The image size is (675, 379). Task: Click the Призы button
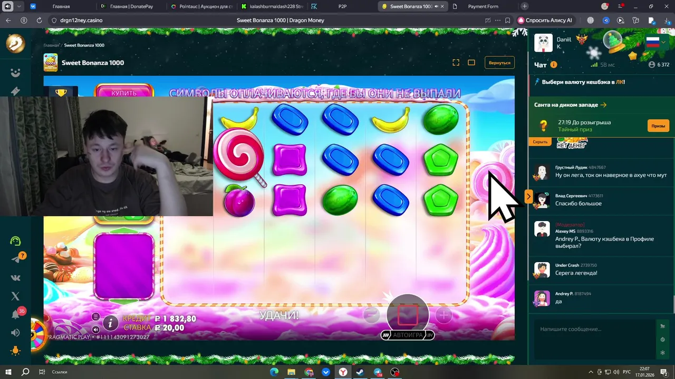(658, 126)
